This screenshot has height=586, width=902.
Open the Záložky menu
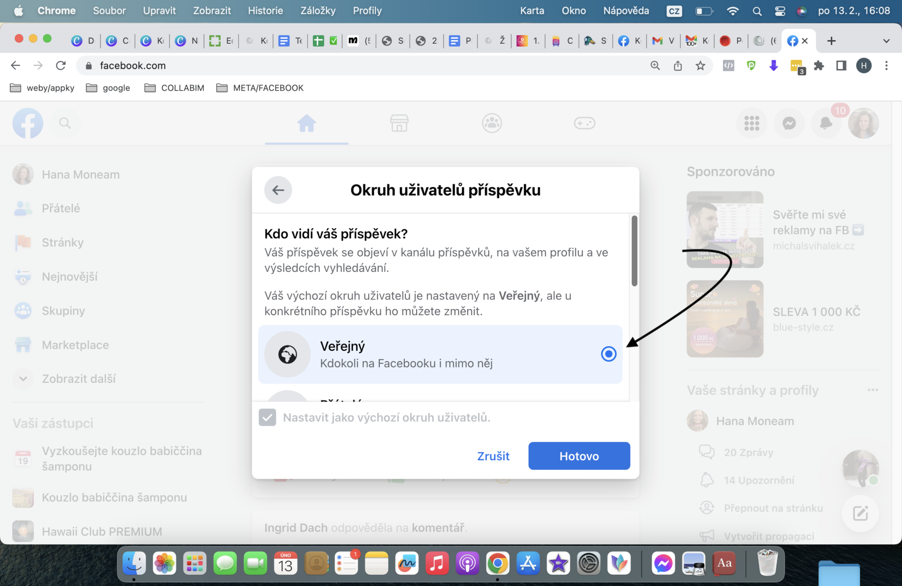[318, 11]
